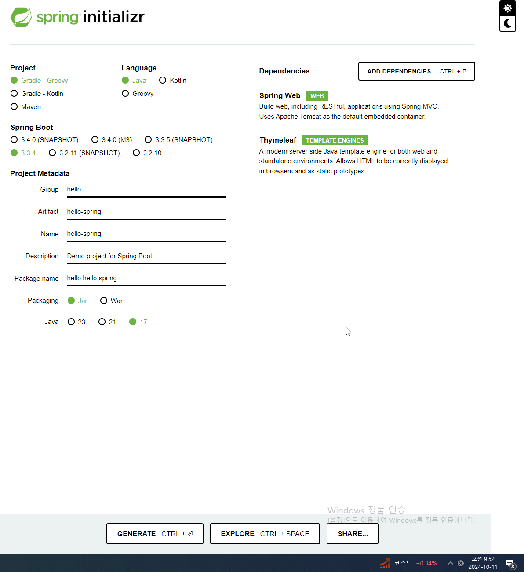Open the Share dialog

click(x=353, y=534)
